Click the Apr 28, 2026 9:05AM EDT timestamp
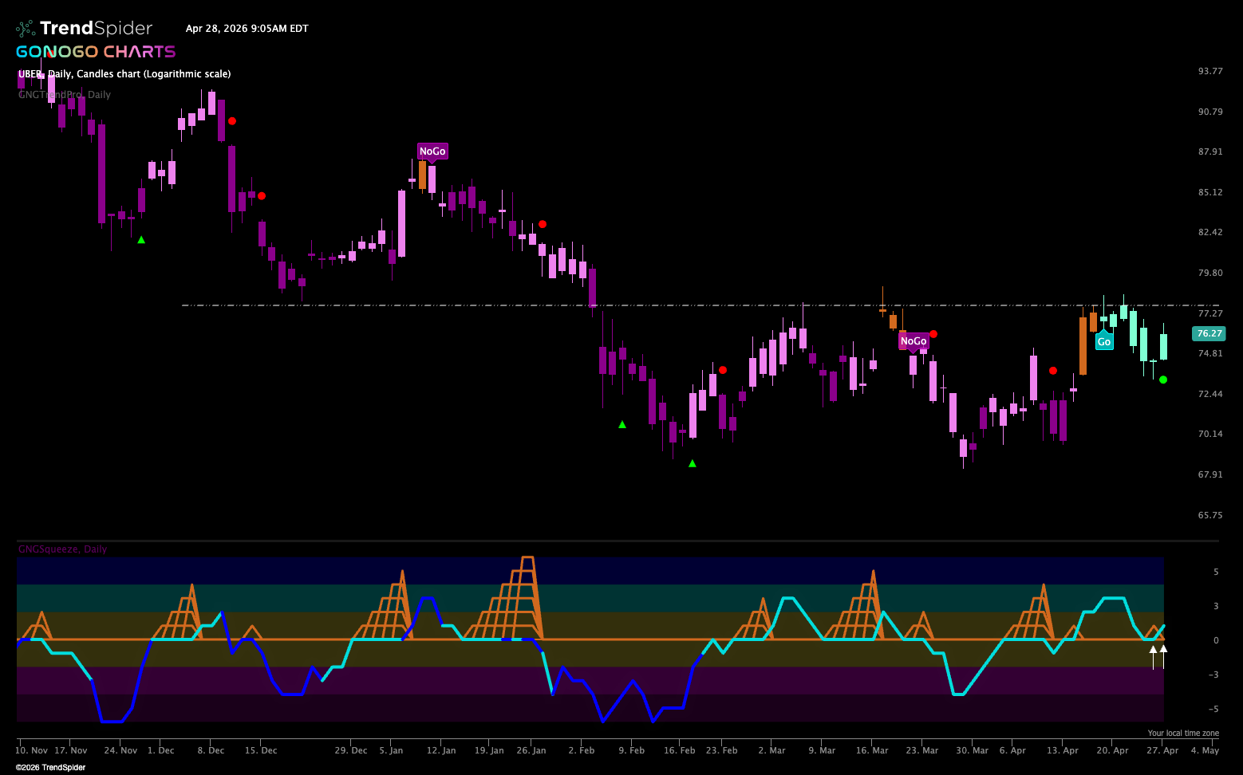The image size is (1243, 775). click(247, 29)
